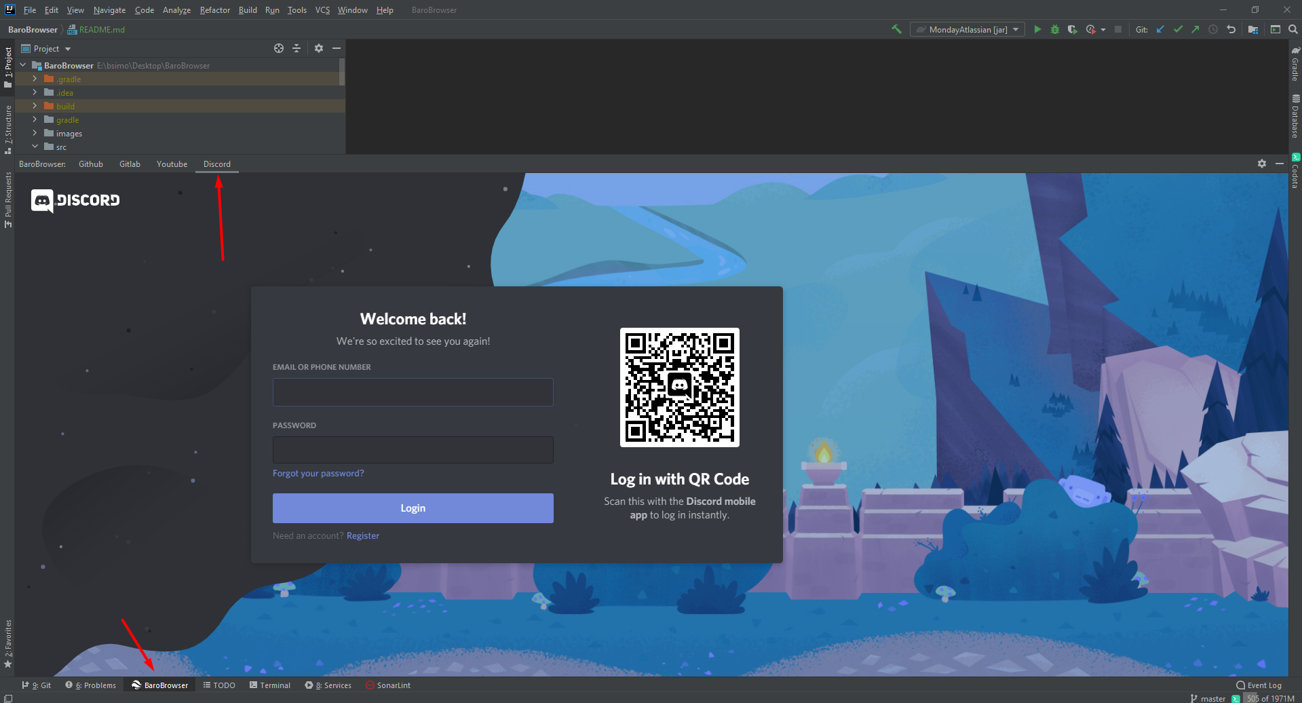The width and height of the screenshot is (1302, 703).
Task: Click the locate file target icon in Project panel
Action: point(279,48)
